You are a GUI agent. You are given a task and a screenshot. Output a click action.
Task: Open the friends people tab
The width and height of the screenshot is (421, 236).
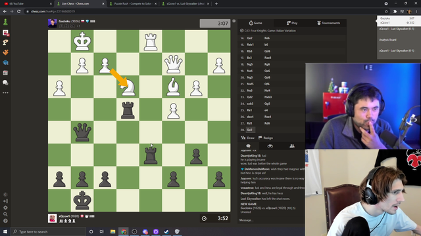(x=292, y=146)
